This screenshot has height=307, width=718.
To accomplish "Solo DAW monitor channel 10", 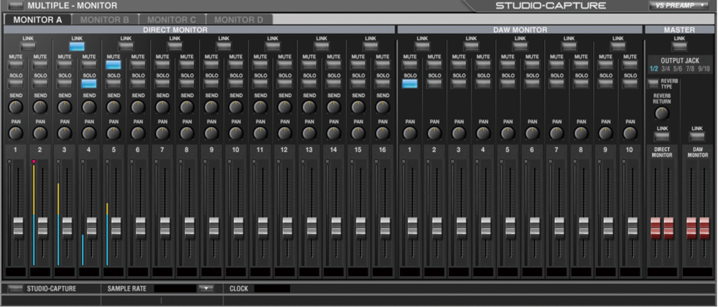I will (x=630, y=83).
